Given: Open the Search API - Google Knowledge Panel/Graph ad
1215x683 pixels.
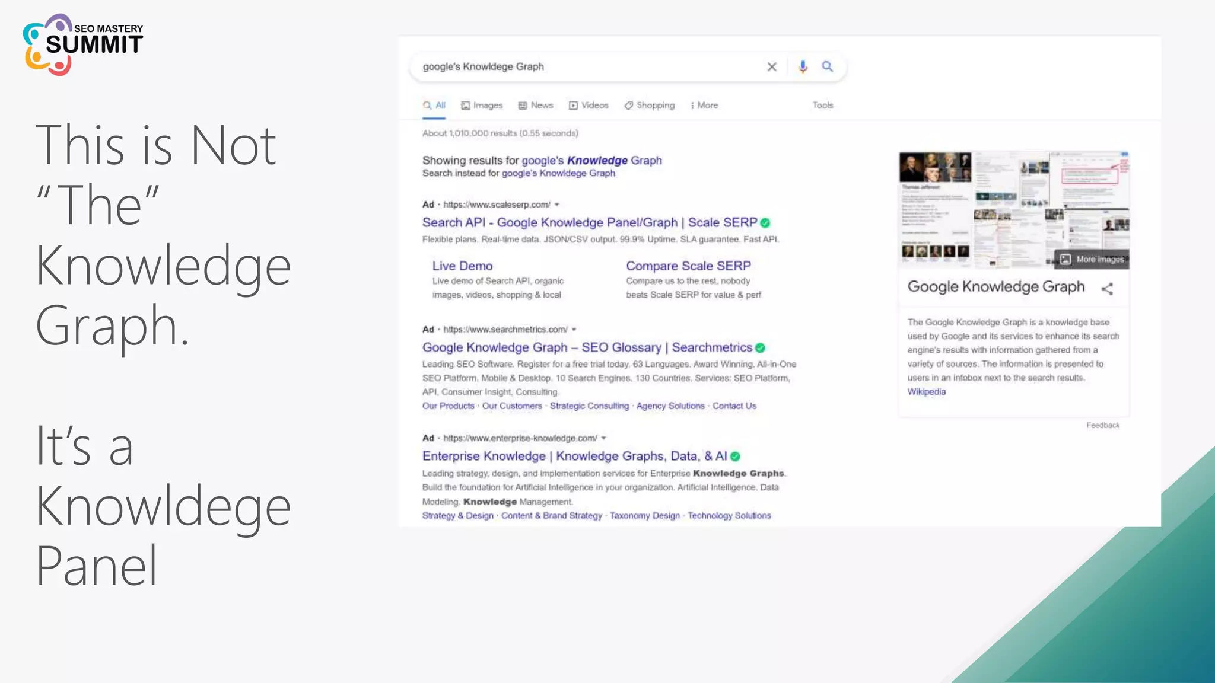Looking at the screenshot, I should pos(590,223).
